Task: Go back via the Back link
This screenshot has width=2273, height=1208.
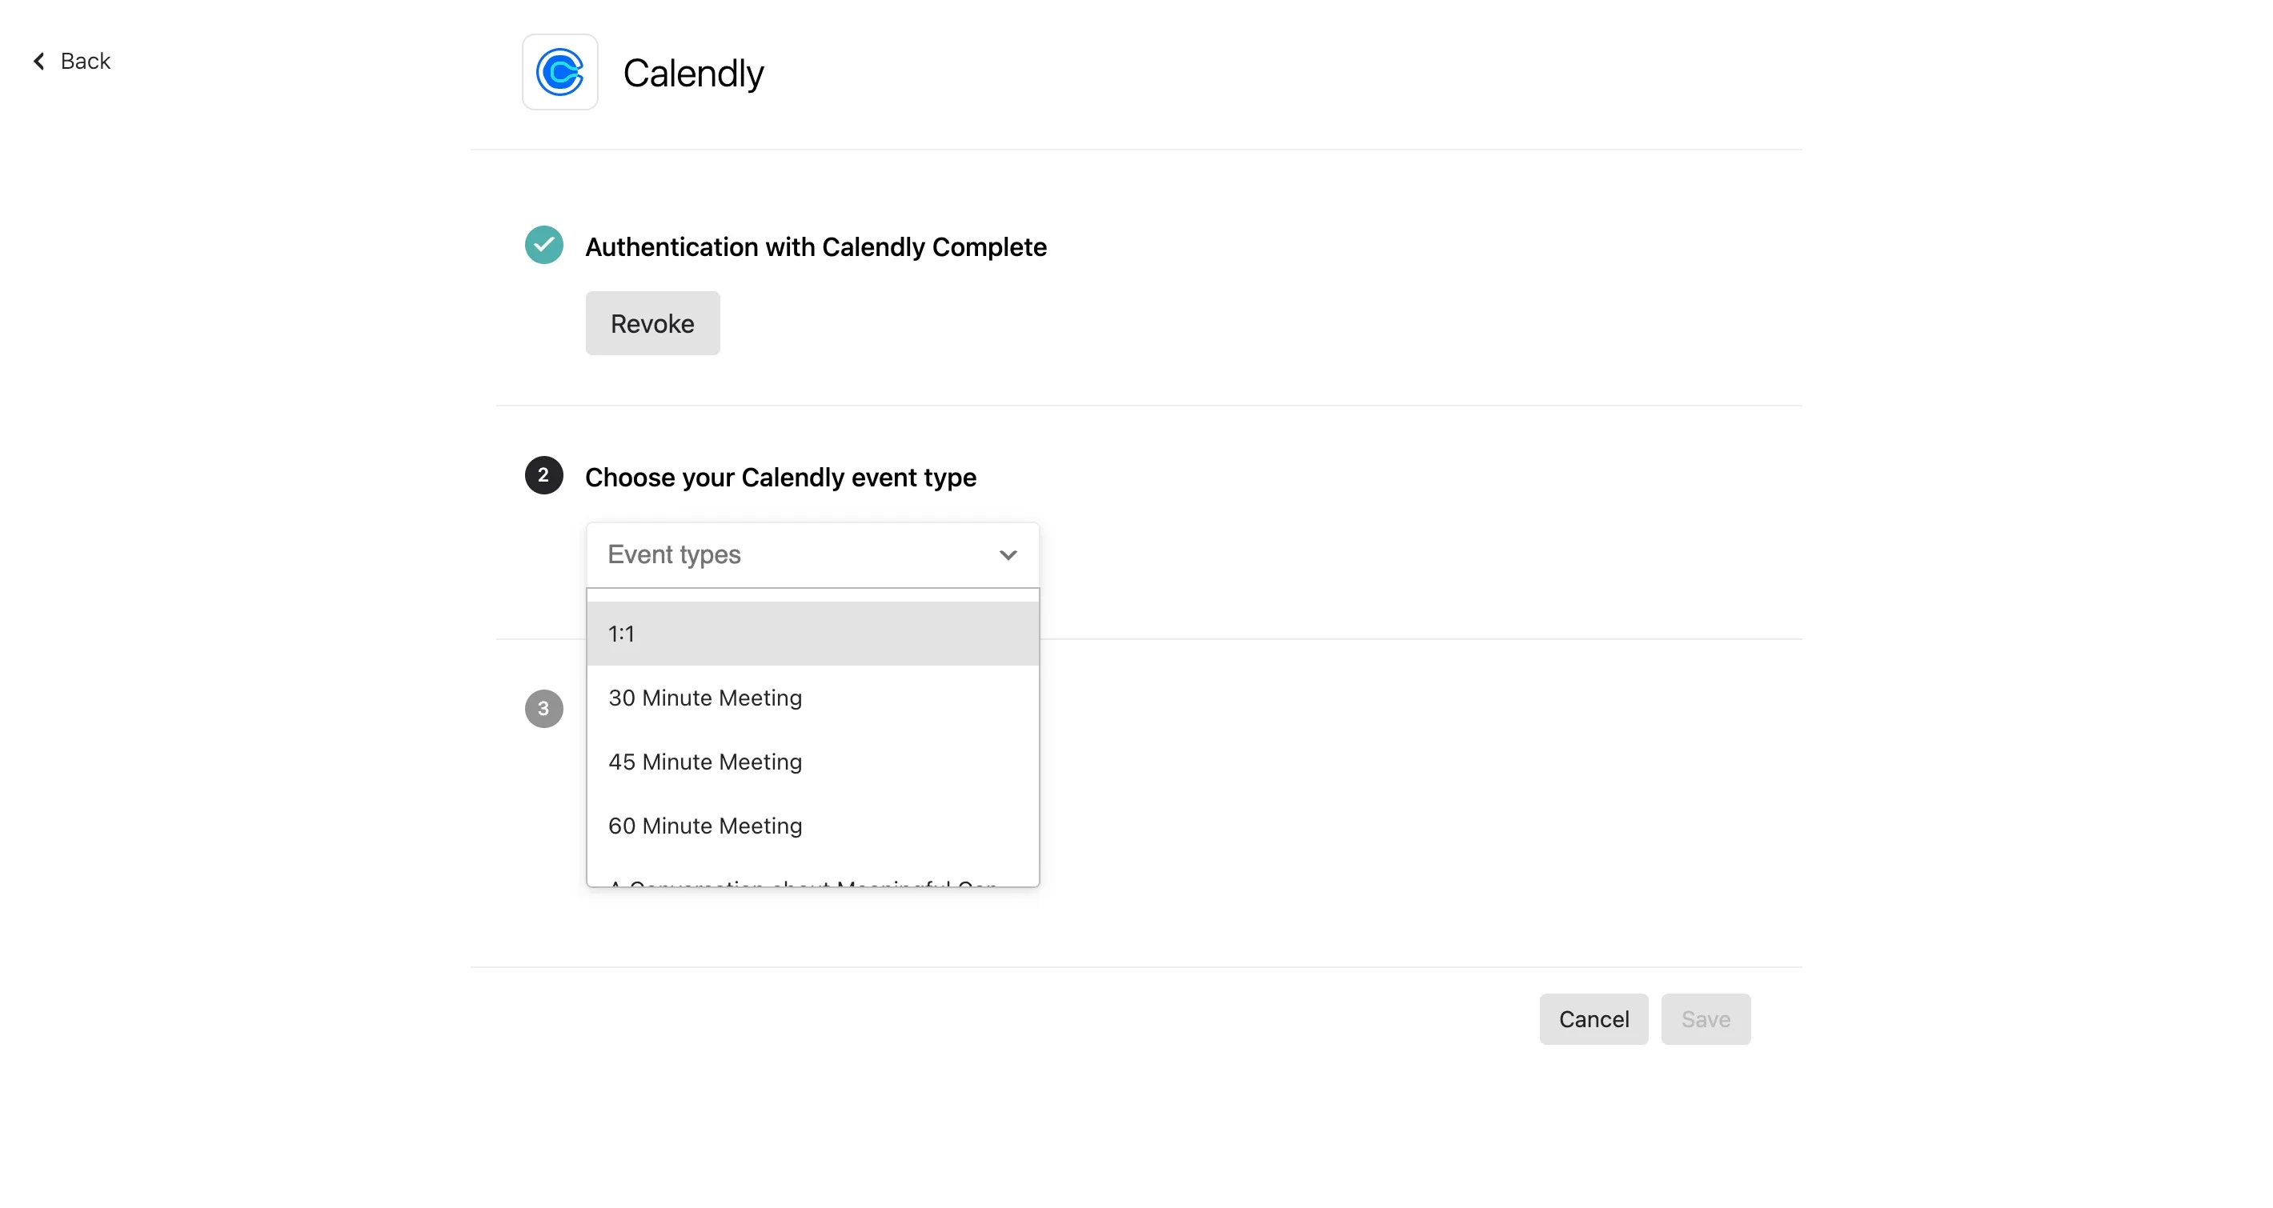Action: click(71, 61)
